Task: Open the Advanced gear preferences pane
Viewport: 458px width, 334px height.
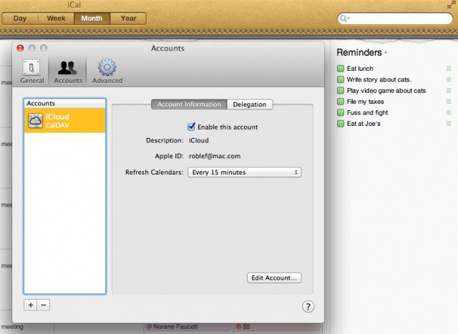Action: [107, 72]
